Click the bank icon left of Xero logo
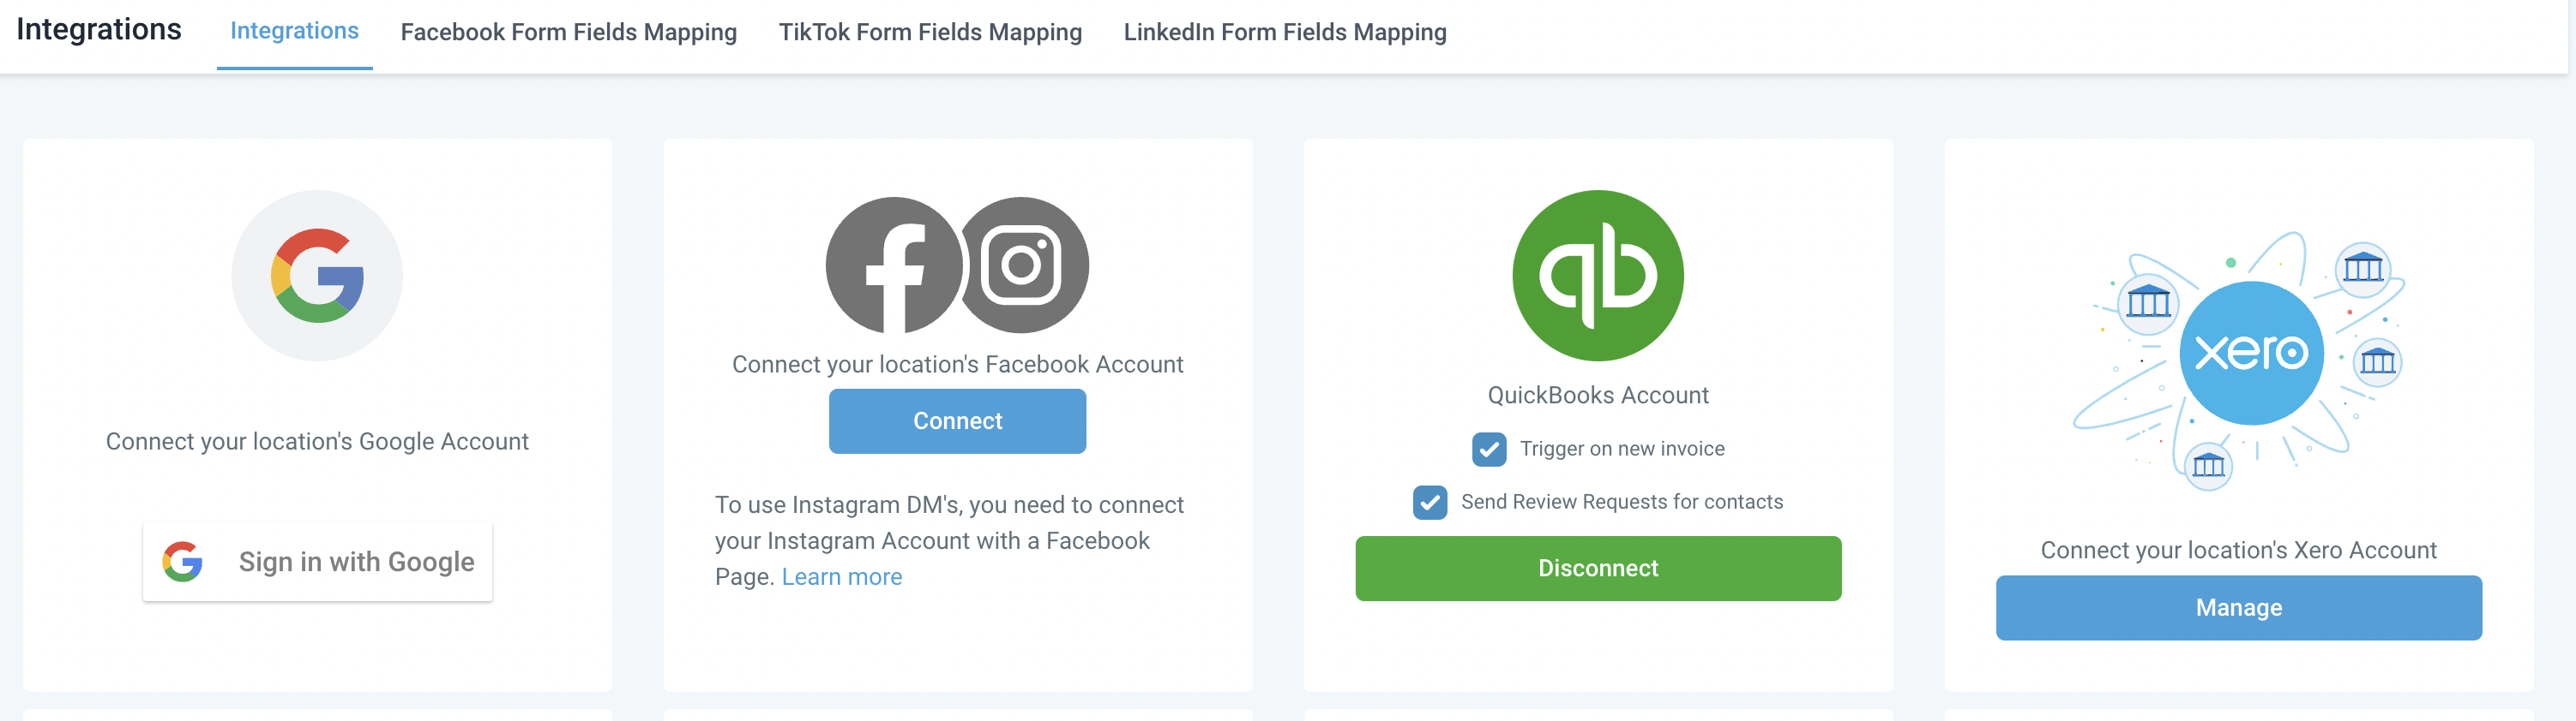 point(2147,301)
